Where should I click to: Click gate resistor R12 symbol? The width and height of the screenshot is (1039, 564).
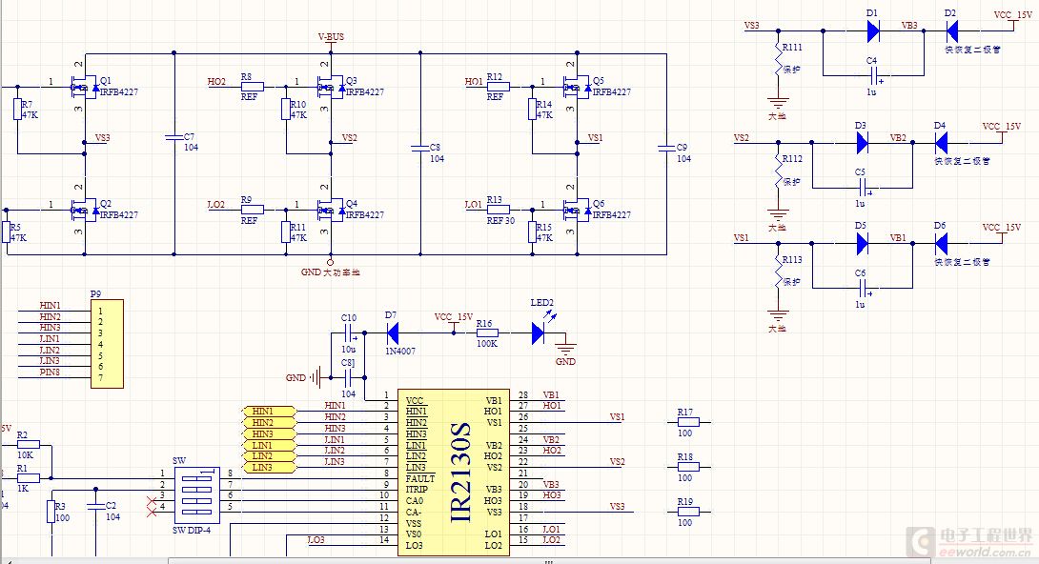(498, 87)
